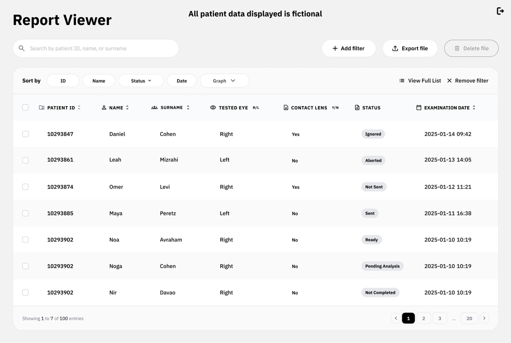Viewport: 511px width, 343px height.
Task: Click the eye icon beside Tested Eye
Action: click(x=213, y=107)
